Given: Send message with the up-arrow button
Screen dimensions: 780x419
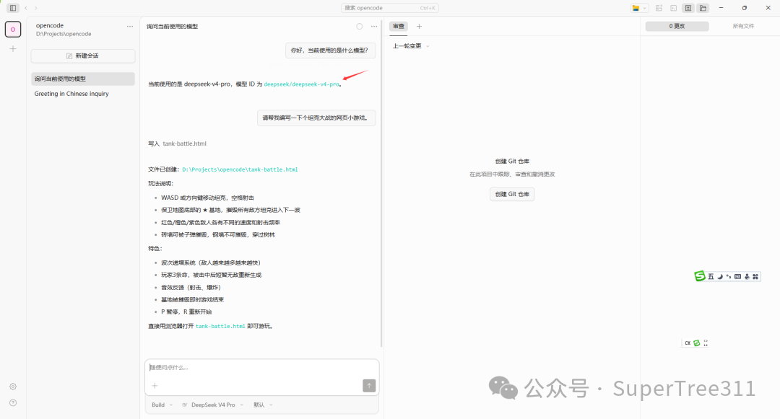Looking at the screenshot, I should pos(369,385).
